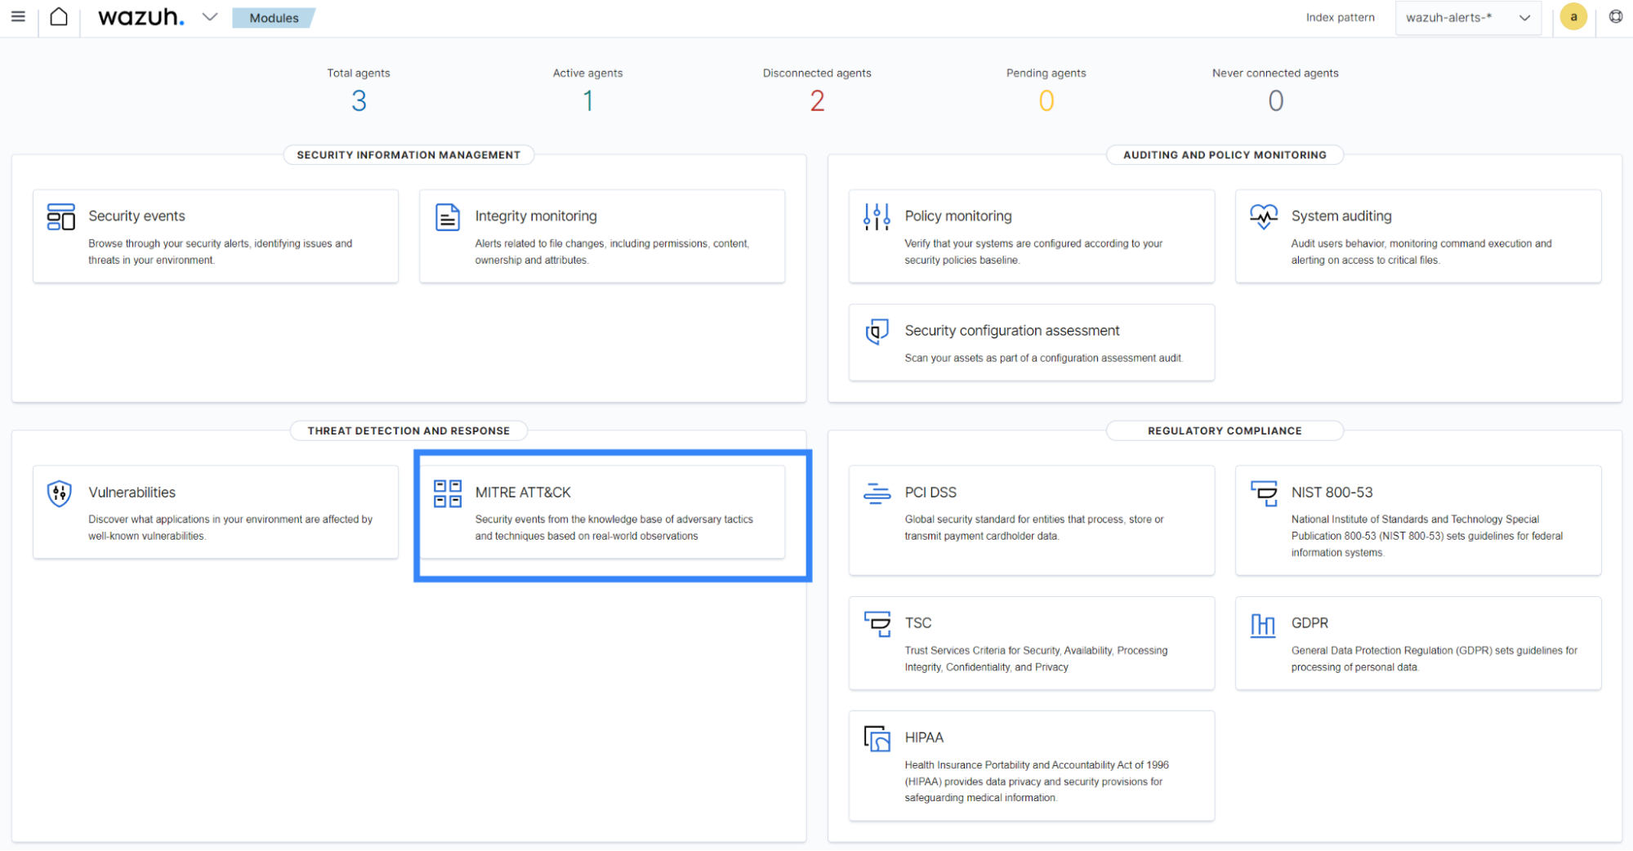Screen dimensions: 1633x851
Task: Click the Integrity monitoring document icon
Action: coord(448,217)
